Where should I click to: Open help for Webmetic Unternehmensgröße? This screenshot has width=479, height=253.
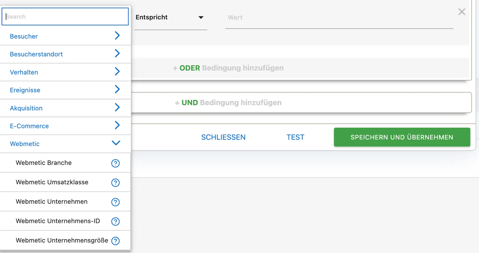tap(116, 241)
